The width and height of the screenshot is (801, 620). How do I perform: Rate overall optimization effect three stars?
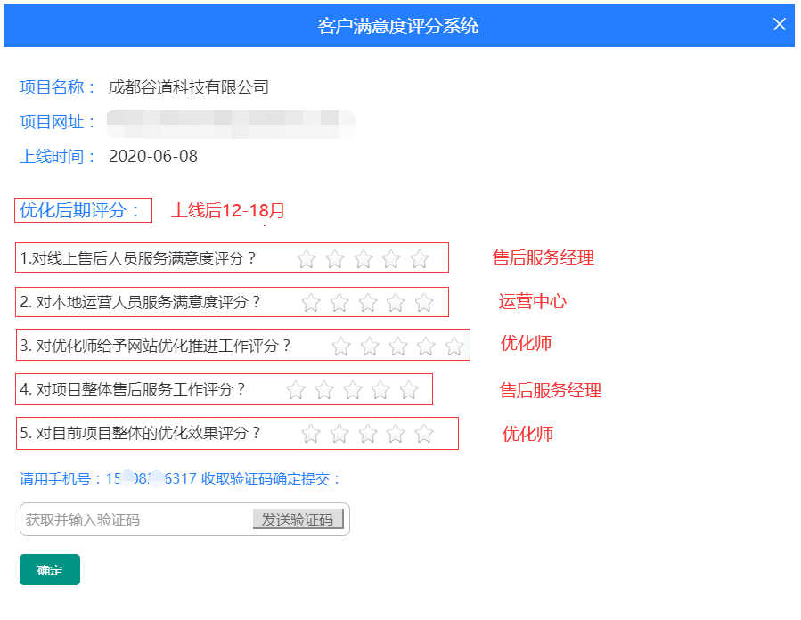point(368,434)
